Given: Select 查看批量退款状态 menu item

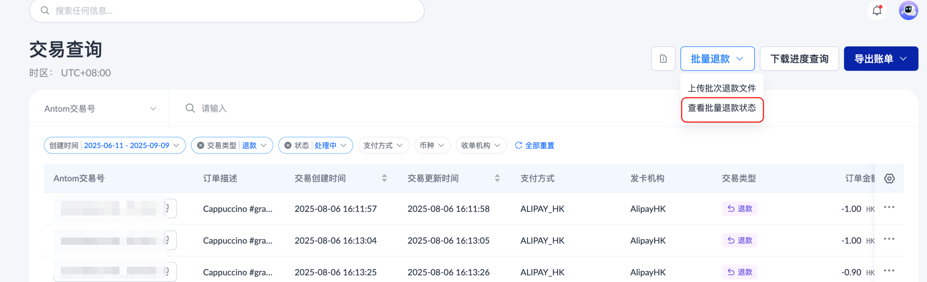Looking at the screenshot, I should click(x=722, y=108).
